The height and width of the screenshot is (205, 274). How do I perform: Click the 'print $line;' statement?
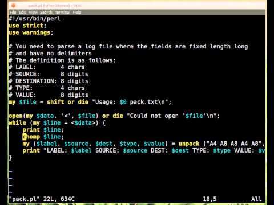[x=43, y=130]
